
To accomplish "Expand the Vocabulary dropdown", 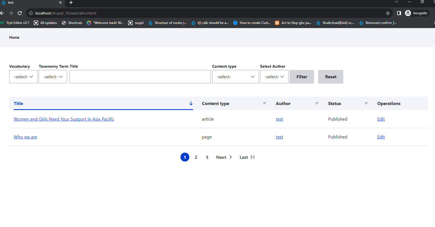I will pyautogui.click(x=23, y=77).
